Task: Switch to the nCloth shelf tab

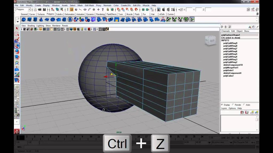Action: (162, 14)
